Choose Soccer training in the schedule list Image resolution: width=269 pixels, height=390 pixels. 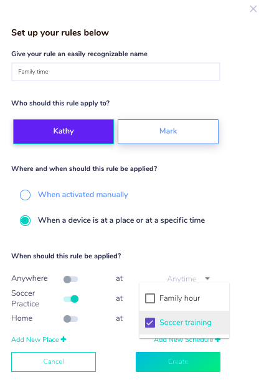184,323
